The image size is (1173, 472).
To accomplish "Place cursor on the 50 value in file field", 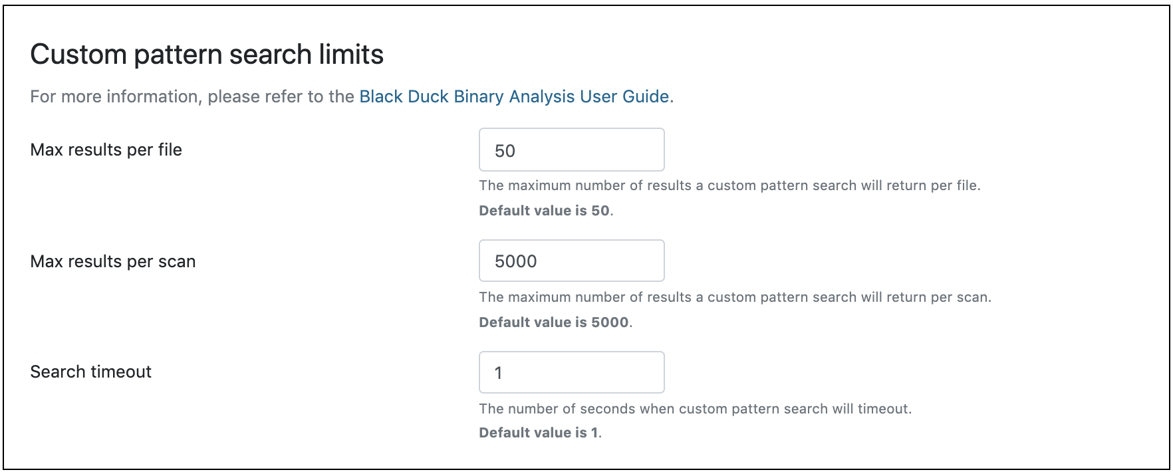I will point(505,152).
